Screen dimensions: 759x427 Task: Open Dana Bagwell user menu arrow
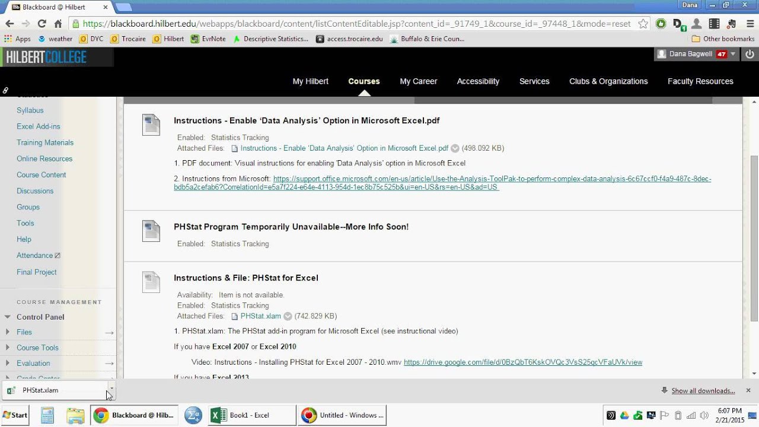(734, 54)
